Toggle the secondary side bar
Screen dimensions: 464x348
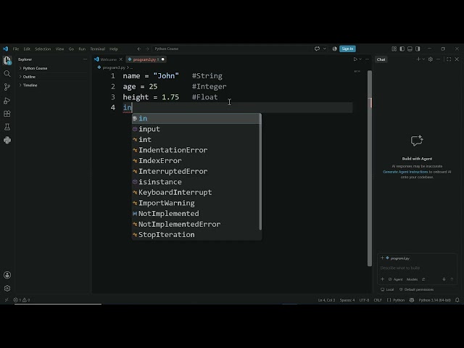[418, 49]
